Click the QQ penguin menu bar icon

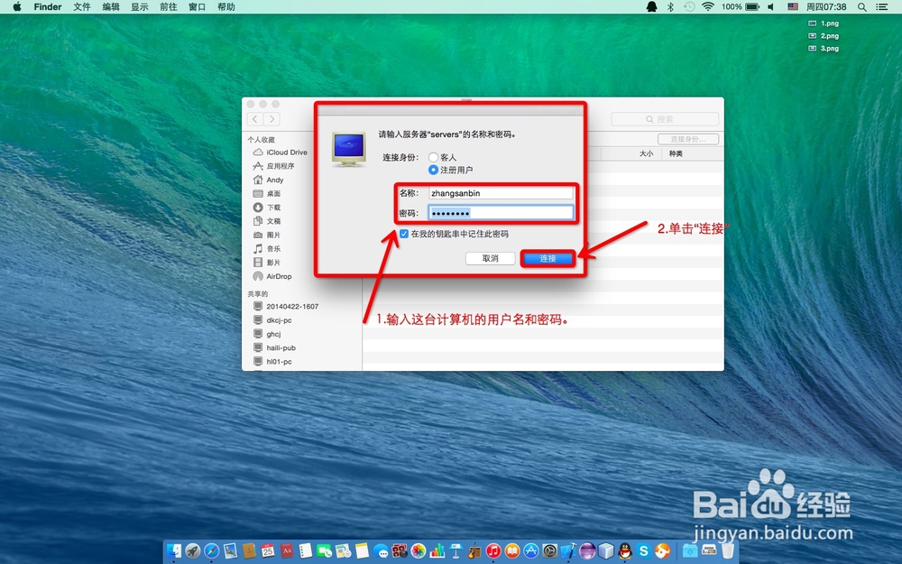point(652,7)
